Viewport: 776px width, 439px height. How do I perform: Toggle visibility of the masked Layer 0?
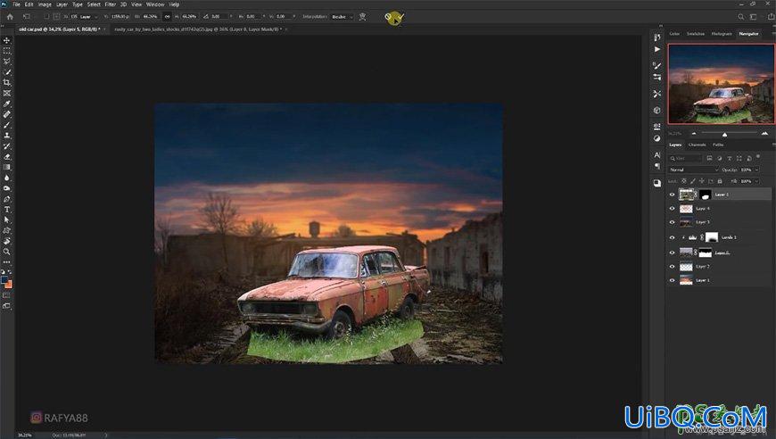coord(672,253)
